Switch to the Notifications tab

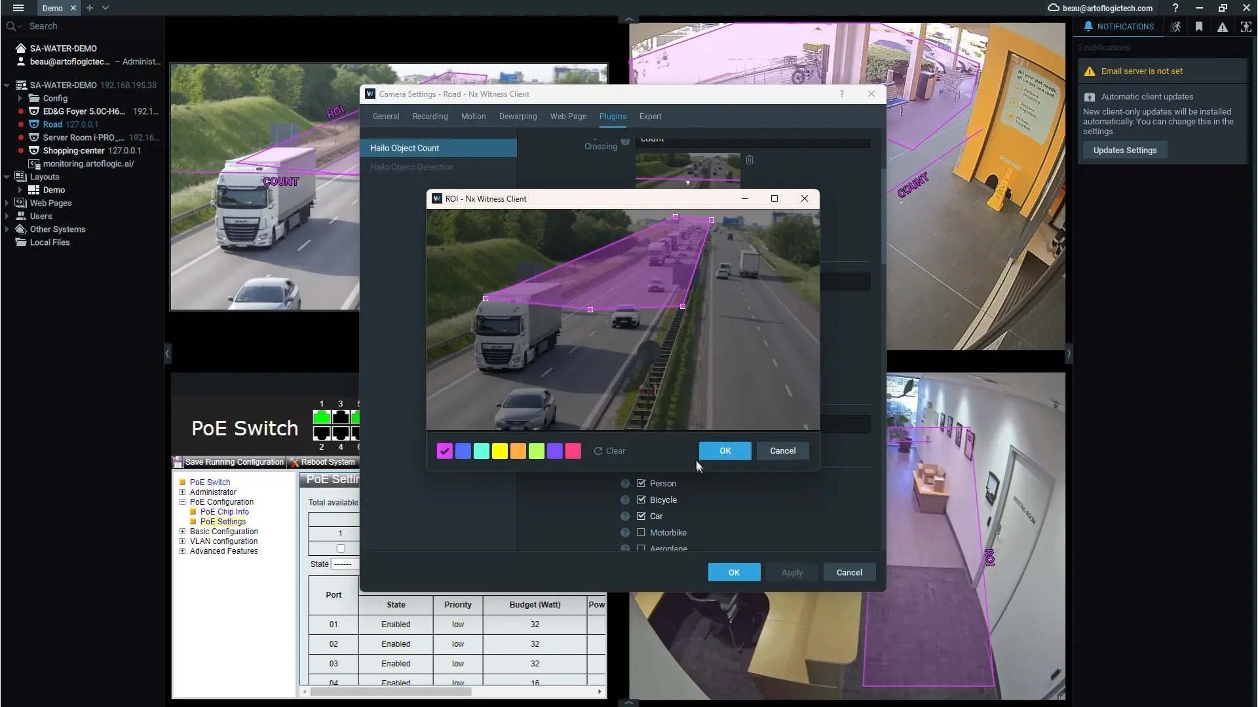click(1119, 27)
